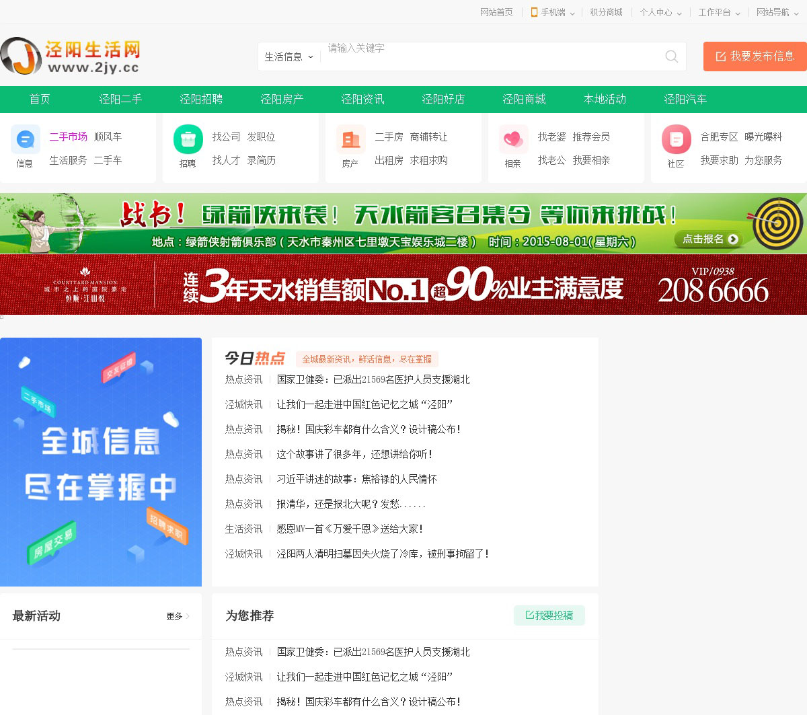
Task: Click the 为您服务 link
Action: point(763,160)
